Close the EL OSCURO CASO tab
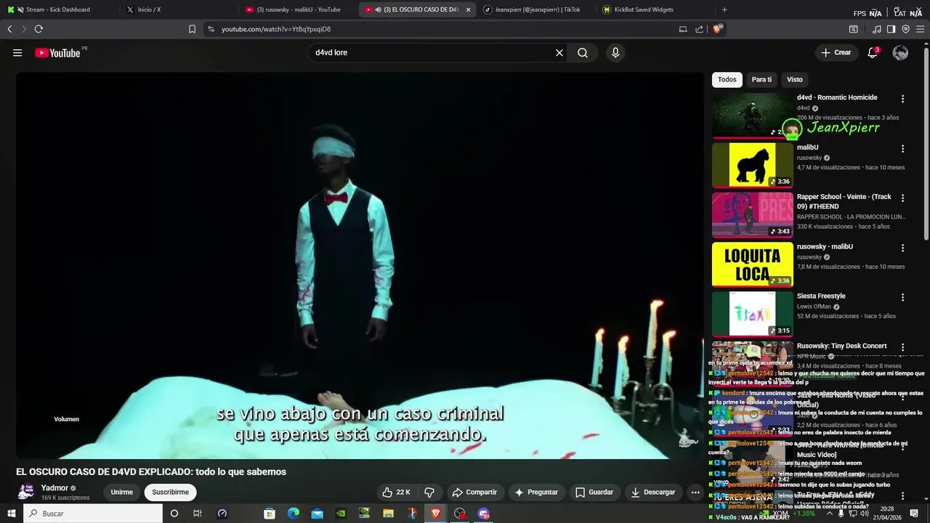This screenshot has height=523, width=930. [x=468, y=9]
